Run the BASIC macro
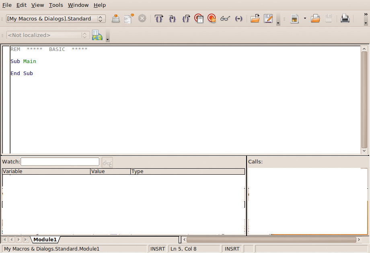This screenshot has height=253, width=370. point(129,18)
